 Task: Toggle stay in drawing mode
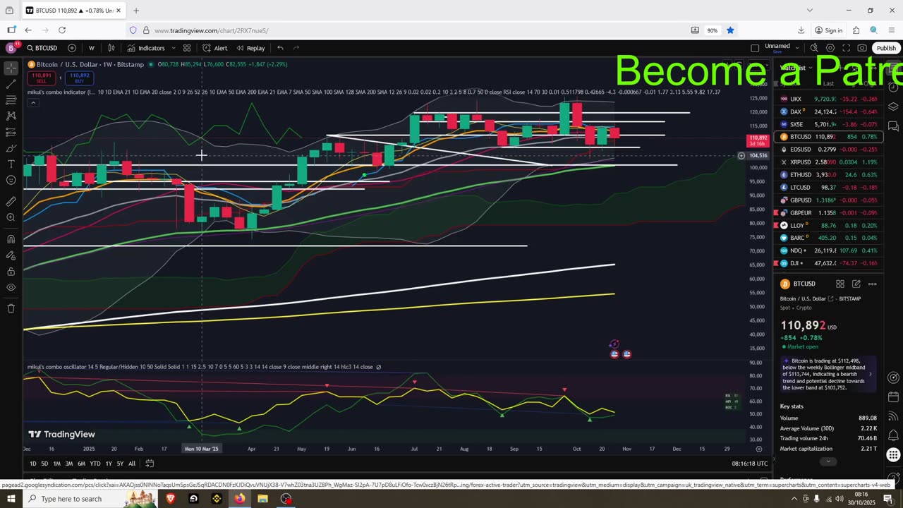[11, 255]
